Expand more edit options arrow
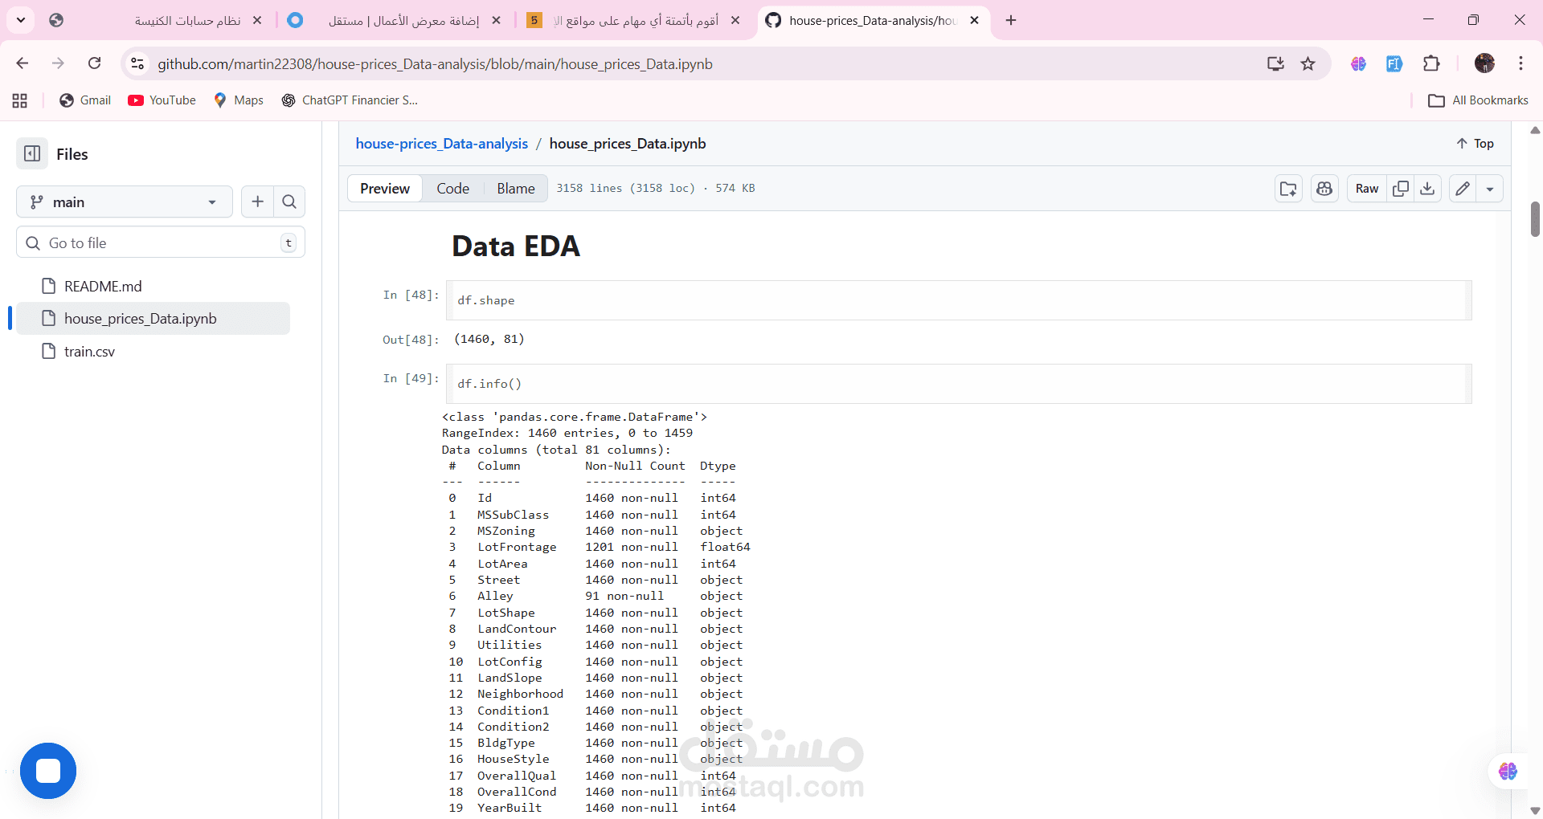This screenshot has height=819, width=1543. (x=1490, y=189)
